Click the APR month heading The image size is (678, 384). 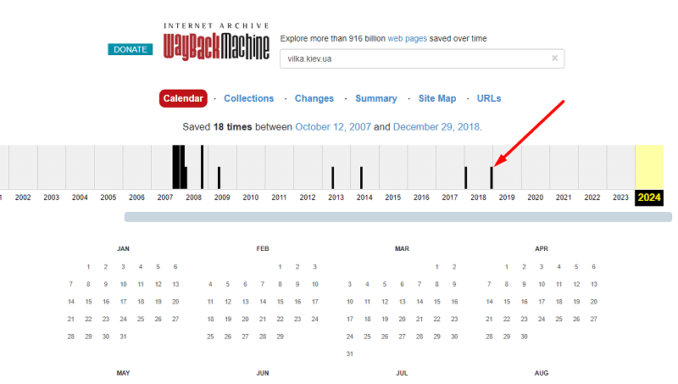tap(542, 248)
